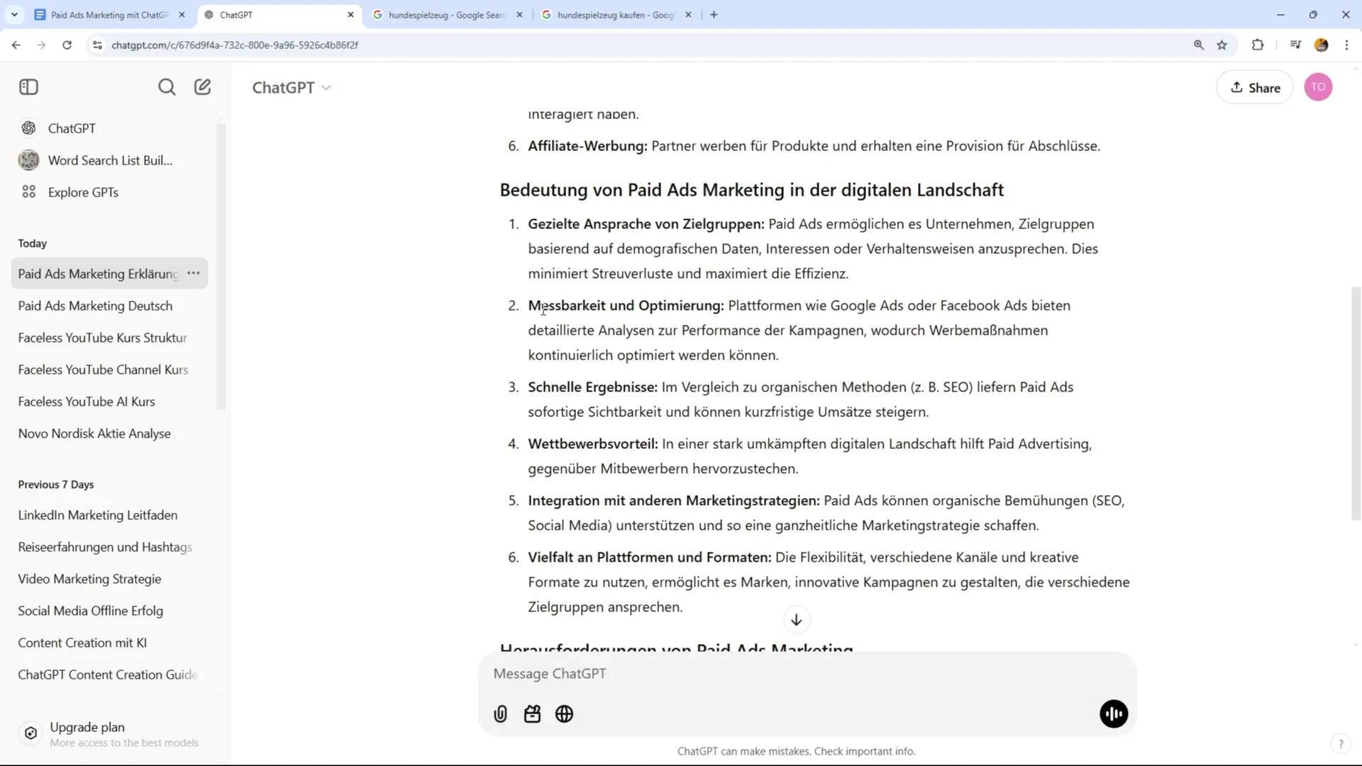
Task: Open Explore GPTs
Action: tap(109, 192)
